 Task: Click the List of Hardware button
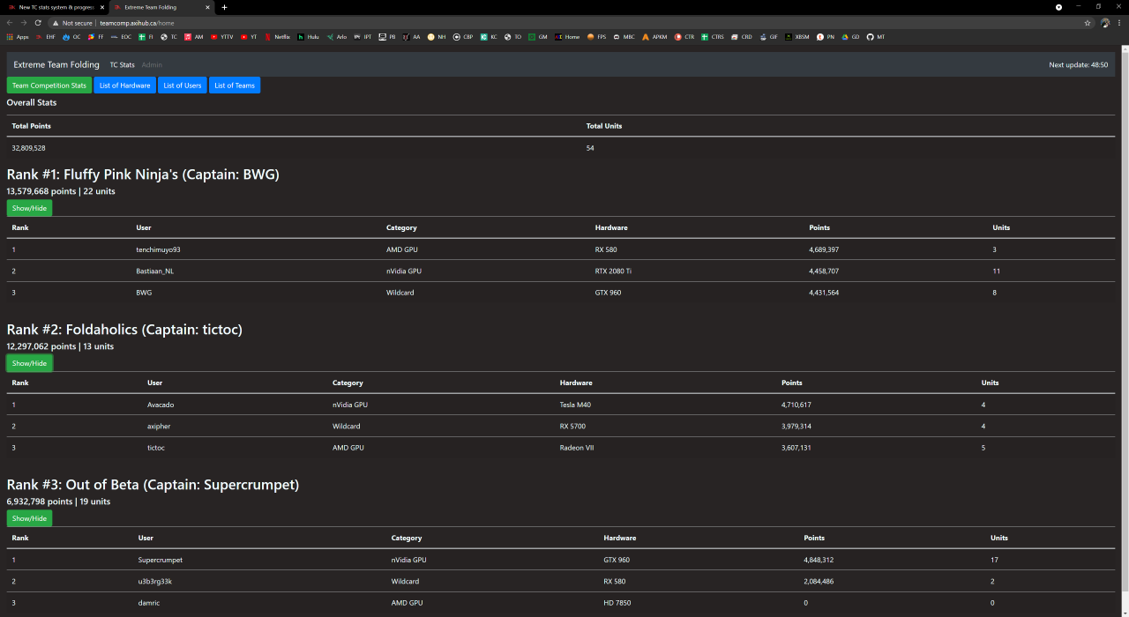click(124, 85)
